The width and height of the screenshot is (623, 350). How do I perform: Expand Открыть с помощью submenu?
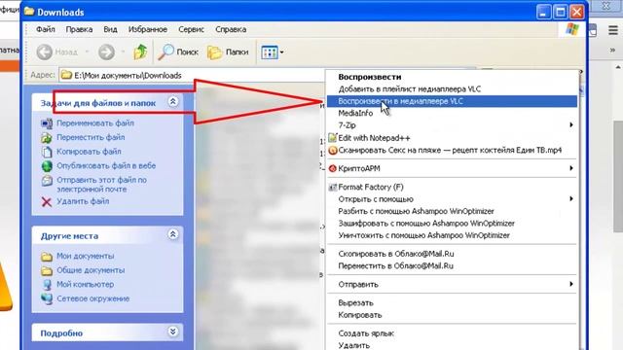pyautogui.click(x=452, y=198)
